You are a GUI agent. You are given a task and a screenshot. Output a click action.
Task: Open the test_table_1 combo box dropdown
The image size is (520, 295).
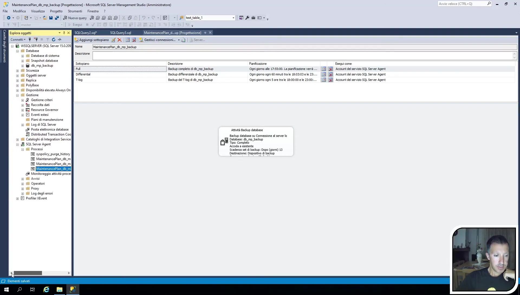233,18
